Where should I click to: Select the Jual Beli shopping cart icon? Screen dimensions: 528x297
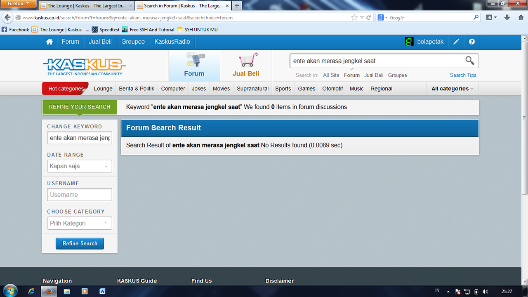tap(248, 60)
